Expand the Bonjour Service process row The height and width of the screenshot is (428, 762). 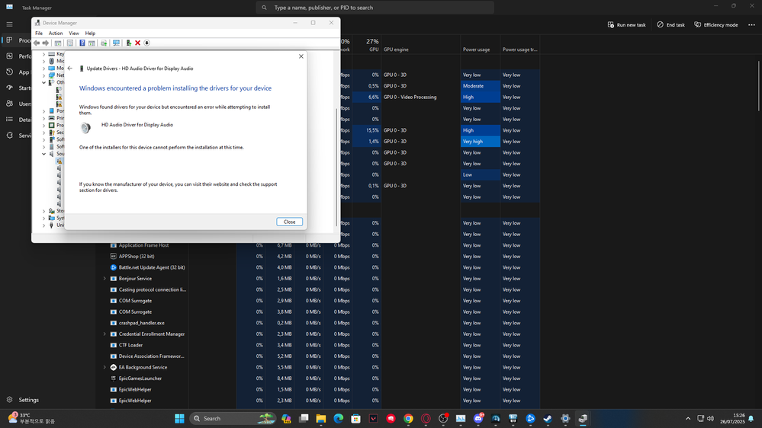click(104, 279)
